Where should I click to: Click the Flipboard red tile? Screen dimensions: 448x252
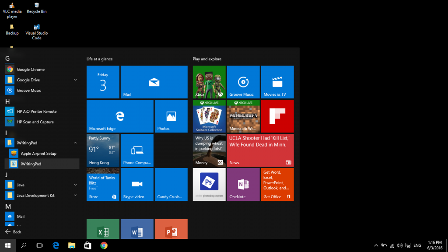click(x=277, y=116)
